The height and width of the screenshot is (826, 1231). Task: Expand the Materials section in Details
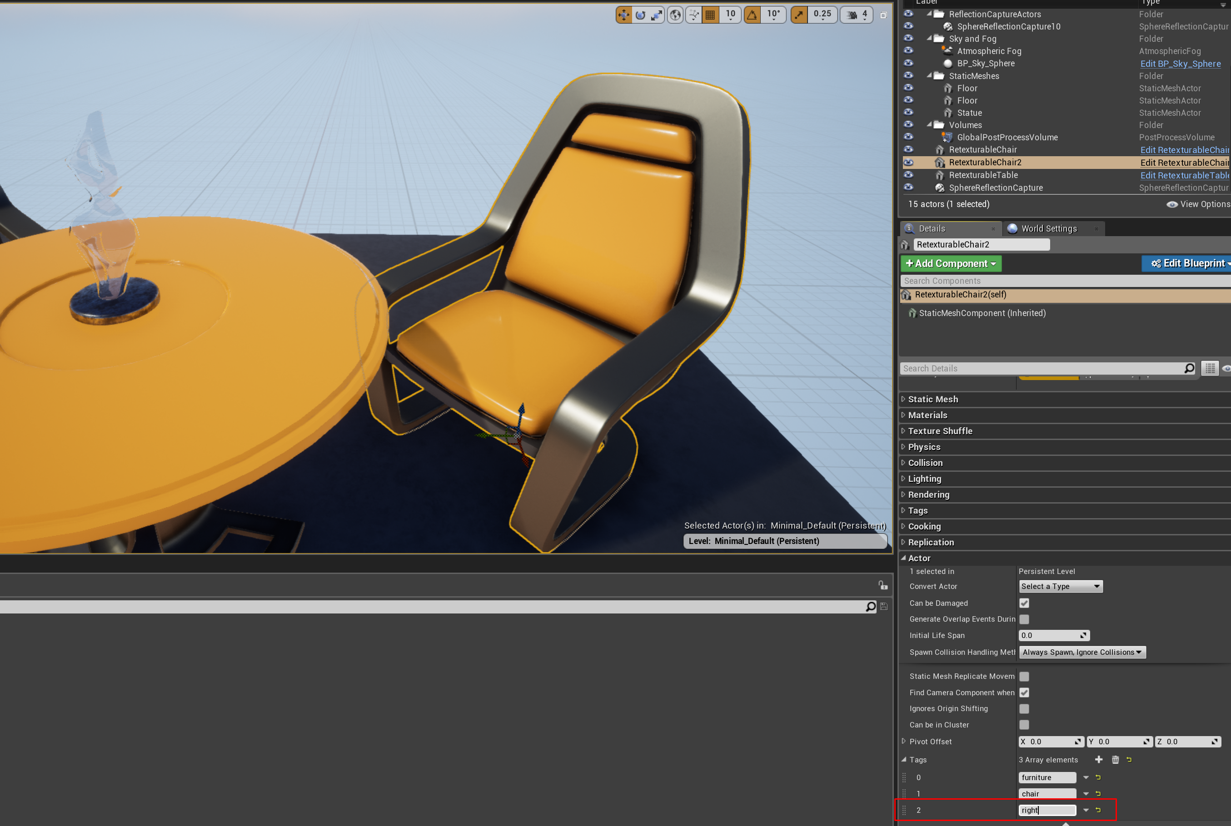coord(928,415)
